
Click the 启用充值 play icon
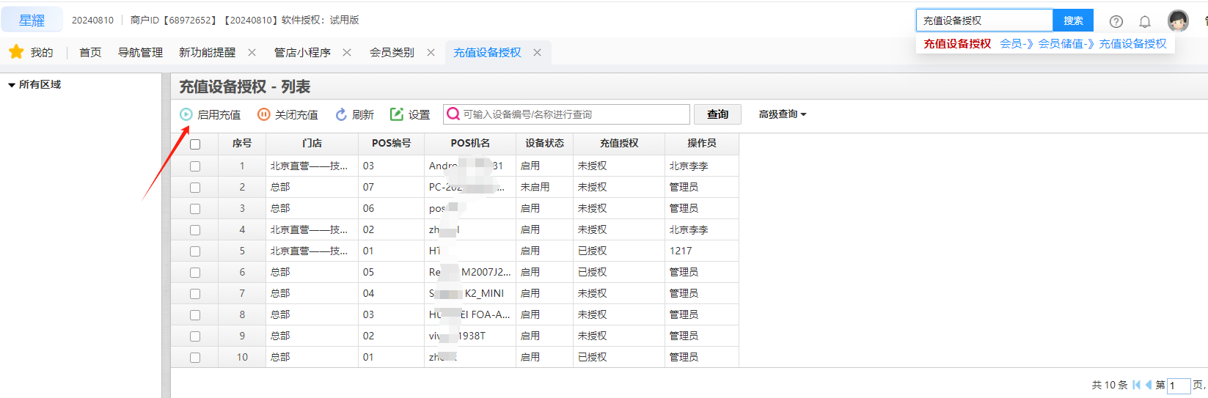(186, 114)
